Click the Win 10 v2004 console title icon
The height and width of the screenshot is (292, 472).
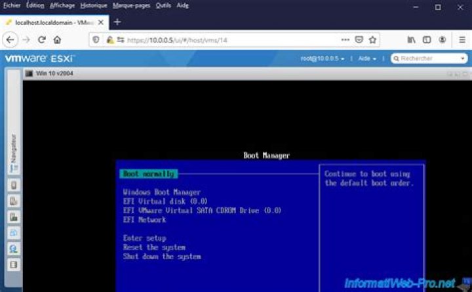tap(29, 73)
